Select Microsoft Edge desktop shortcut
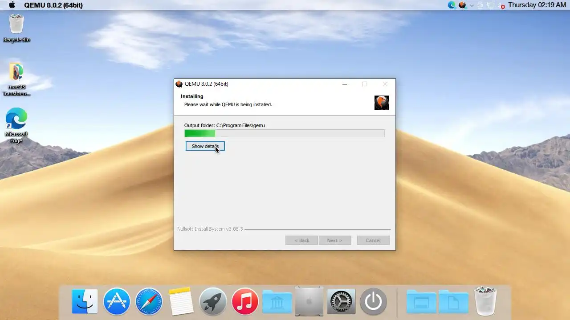570x320 pixels. (x=16, y=125)
